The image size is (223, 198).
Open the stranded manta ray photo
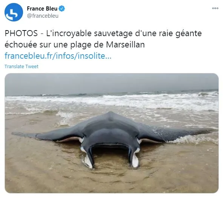pos(112,133)
